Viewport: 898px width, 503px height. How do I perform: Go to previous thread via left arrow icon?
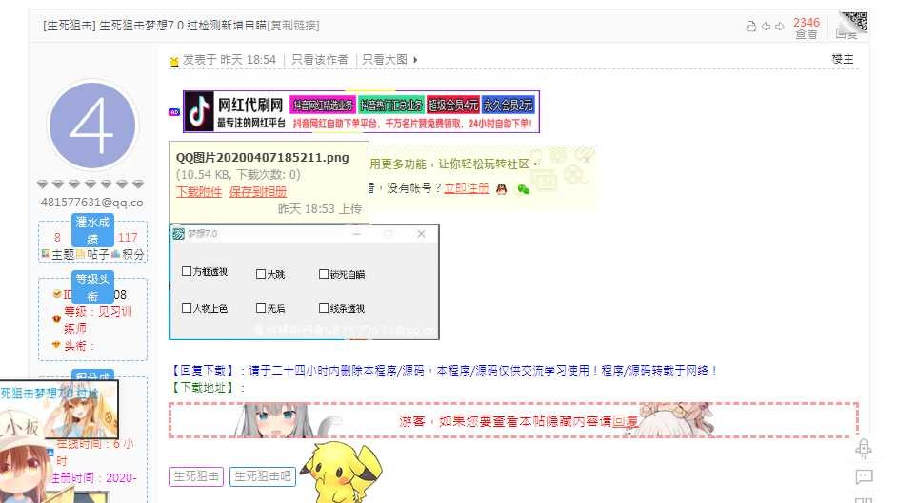[x=766, y=27]
